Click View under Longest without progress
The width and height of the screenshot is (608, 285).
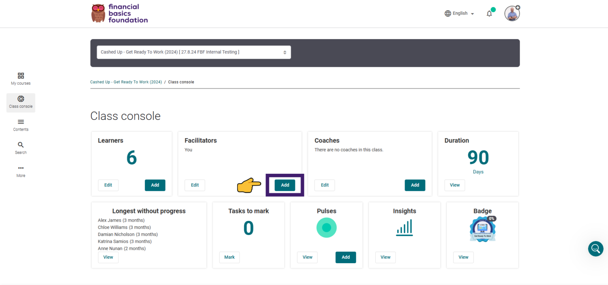pyautogui.click(x=108, y=257)
